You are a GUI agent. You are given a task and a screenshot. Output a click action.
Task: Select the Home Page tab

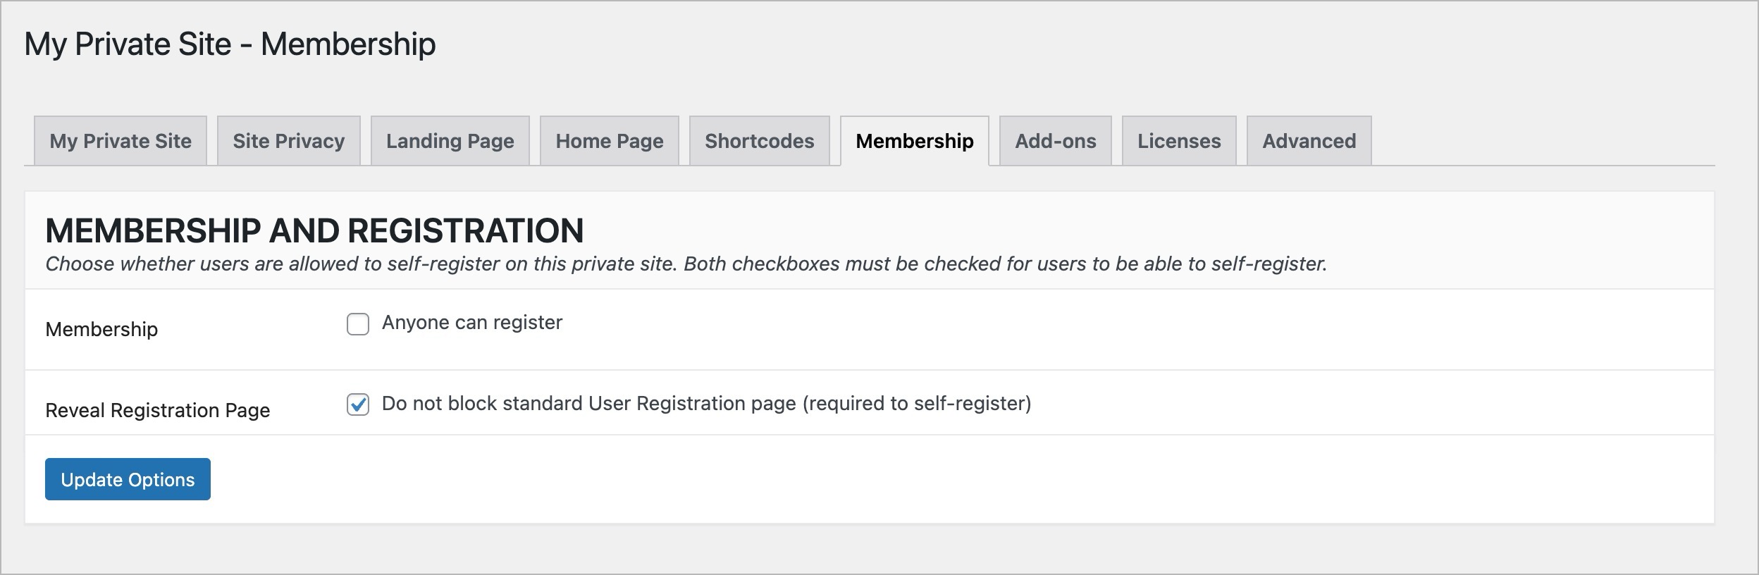[610, 141]
